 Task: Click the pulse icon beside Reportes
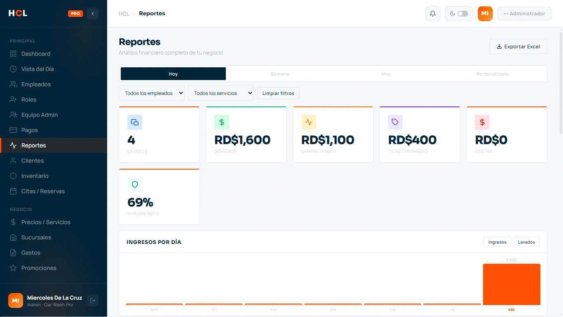click(13, 145)
